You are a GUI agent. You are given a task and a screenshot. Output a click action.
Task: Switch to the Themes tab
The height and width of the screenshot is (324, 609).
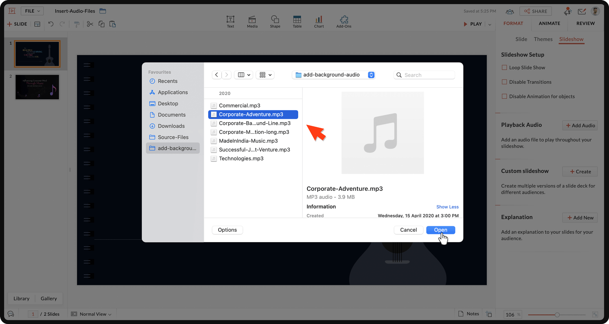click(x=543, y=39)
